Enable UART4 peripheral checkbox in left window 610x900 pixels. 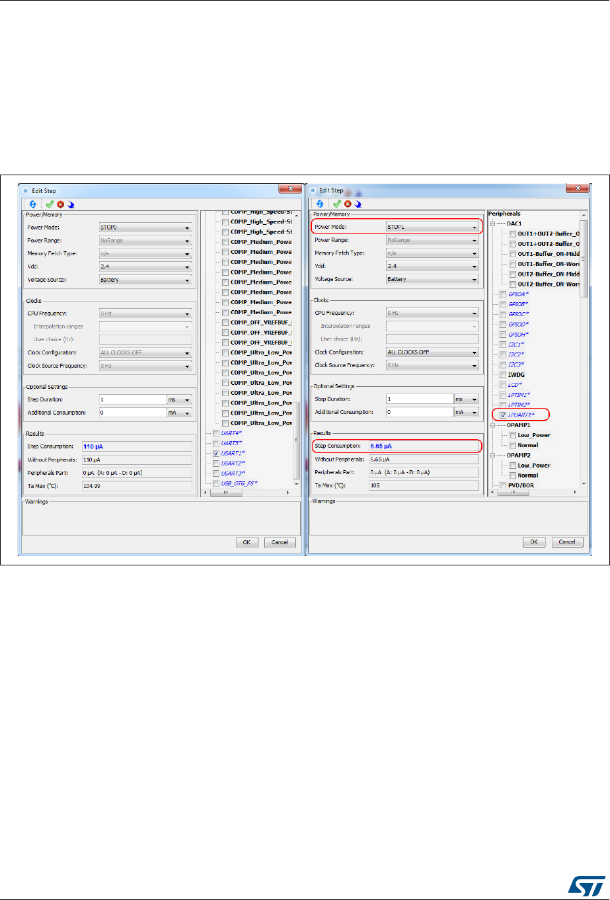coord(216,433)
